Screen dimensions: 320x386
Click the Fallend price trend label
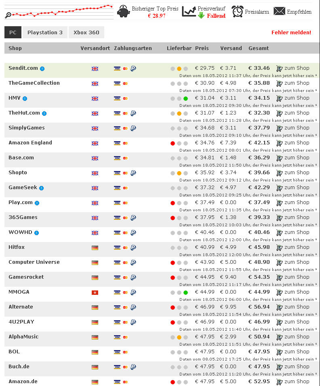click(216, 16)
